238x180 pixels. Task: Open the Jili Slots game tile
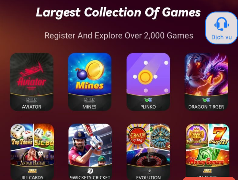[207, 152]
